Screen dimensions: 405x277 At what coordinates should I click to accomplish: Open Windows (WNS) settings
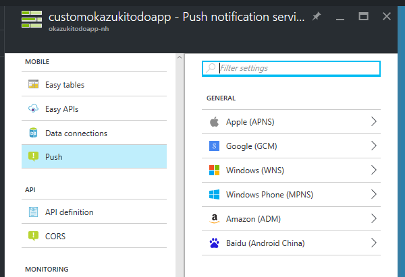point(291,171)
